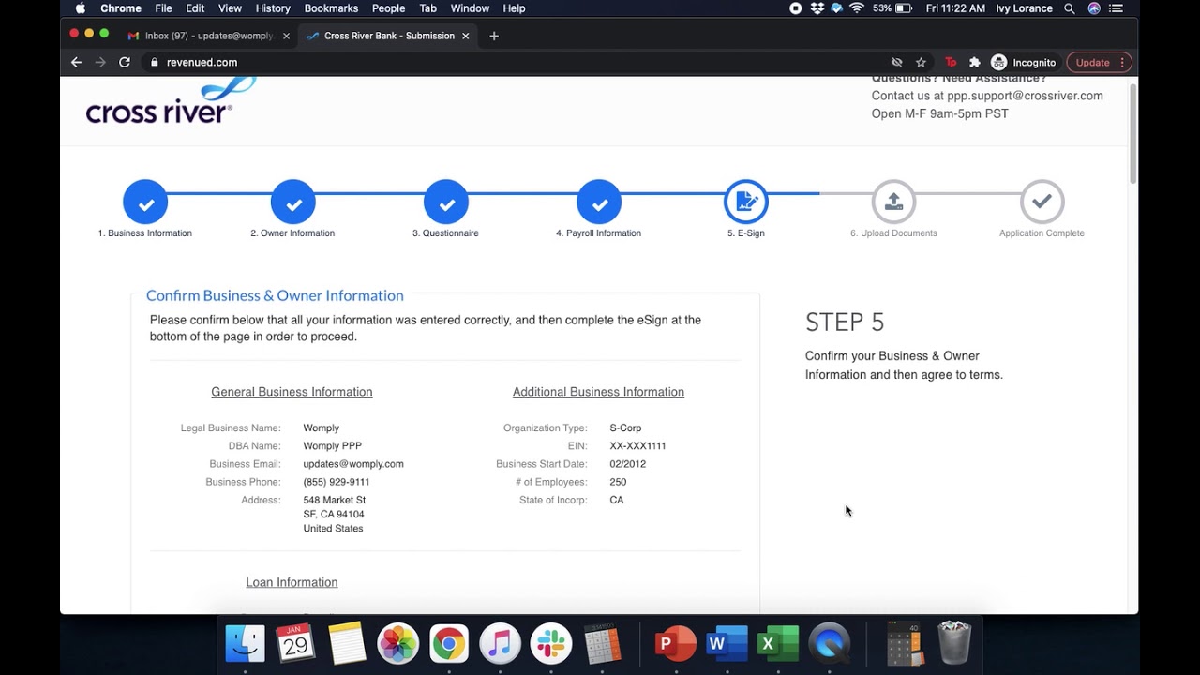Image resolution: width=1200 pixels, height=675 pixels.
Task: Open the File menu
Action: tap(163, 8)
